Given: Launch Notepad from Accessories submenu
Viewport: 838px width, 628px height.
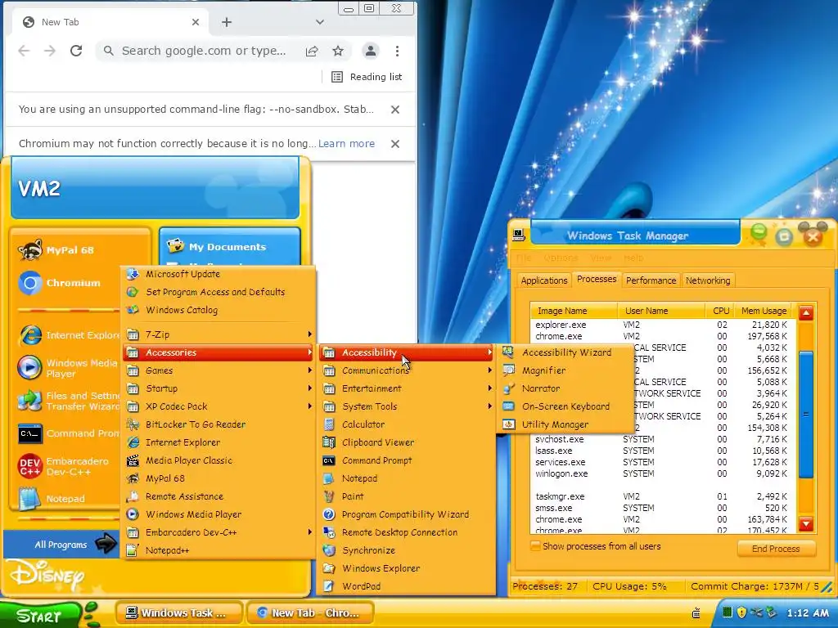Looking at the screenshot, I should click(x=407, y=478).
